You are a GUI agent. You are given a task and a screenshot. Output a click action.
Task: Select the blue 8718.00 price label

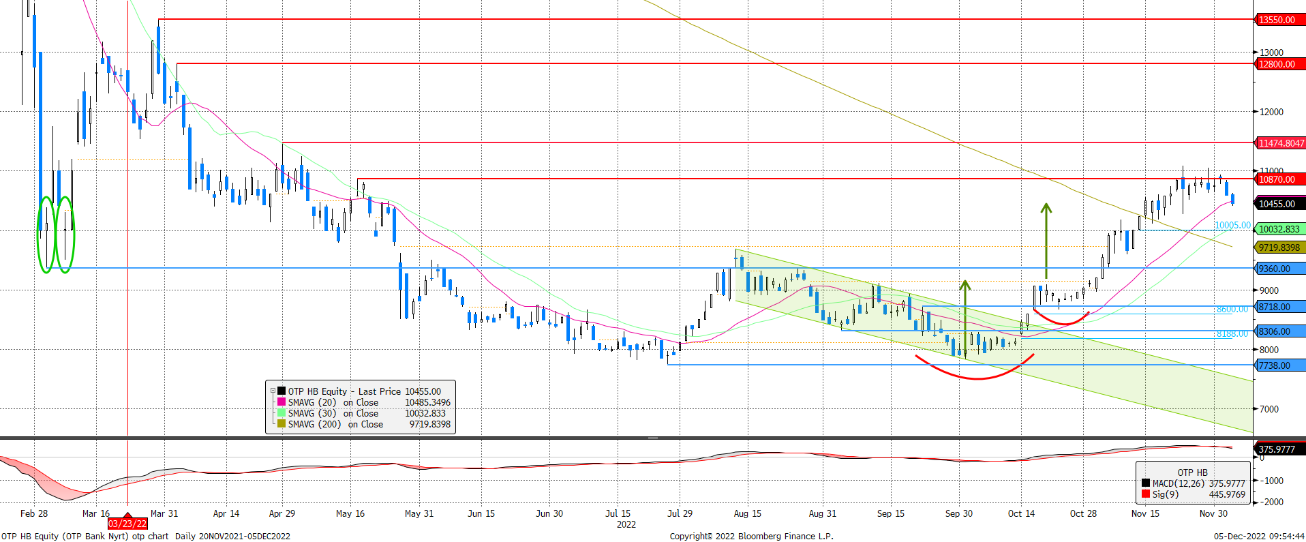(1280, 307)
